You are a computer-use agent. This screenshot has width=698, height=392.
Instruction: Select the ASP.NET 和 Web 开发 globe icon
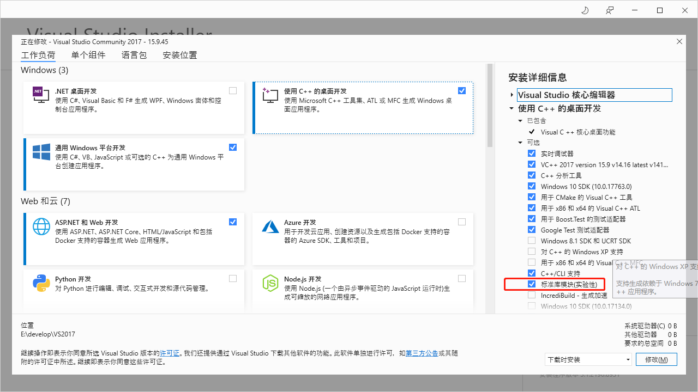pyautogui.click(x=41, y=226)
